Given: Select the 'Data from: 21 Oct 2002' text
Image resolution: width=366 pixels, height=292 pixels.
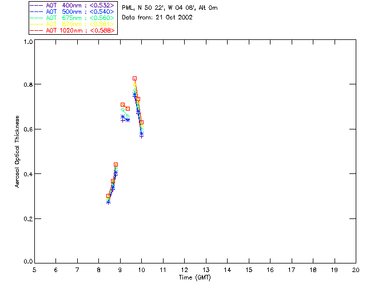Looking at the screenshot, I should (x=157, y=18).
